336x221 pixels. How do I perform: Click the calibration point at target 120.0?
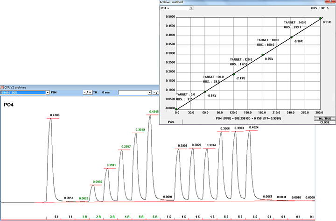pyautogui.click(x=234, y=74)
